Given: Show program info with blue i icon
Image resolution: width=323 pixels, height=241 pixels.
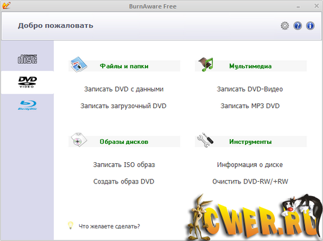Looking at the screenshot, I should point(310,26).
